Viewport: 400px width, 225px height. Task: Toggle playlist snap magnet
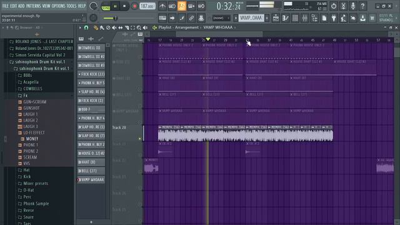tap(86, 27)
